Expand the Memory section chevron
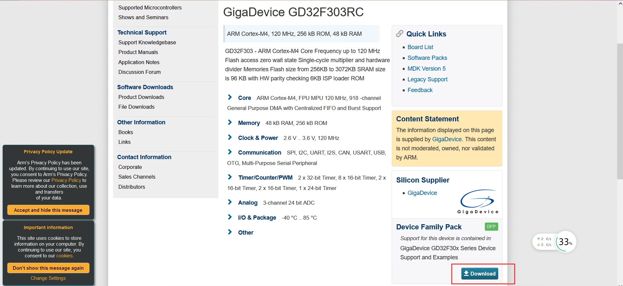 point(230,122)
